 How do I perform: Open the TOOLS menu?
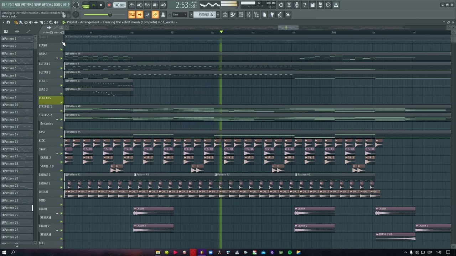[x=58, y=5]
